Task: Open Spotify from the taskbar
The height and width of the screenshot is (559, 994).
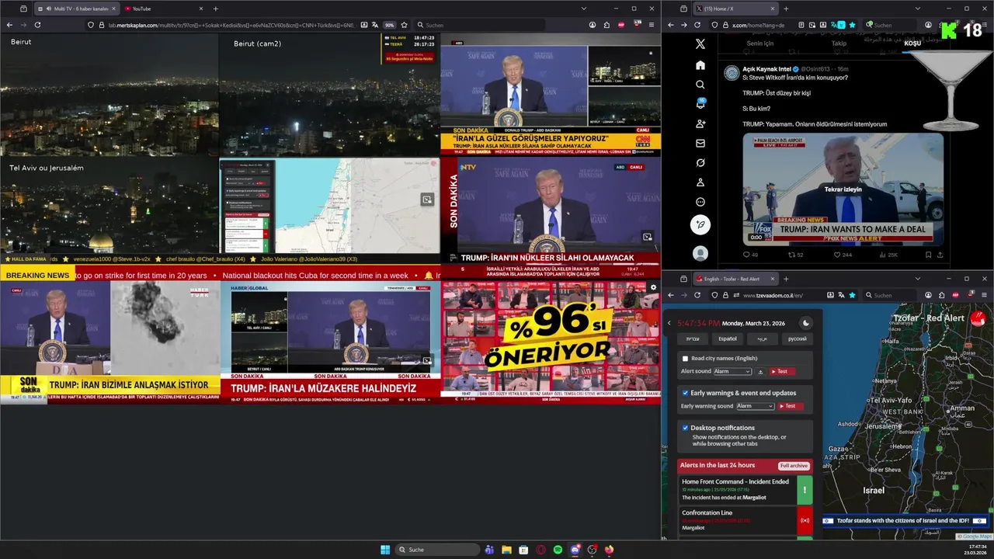Action: pos(558,550)
